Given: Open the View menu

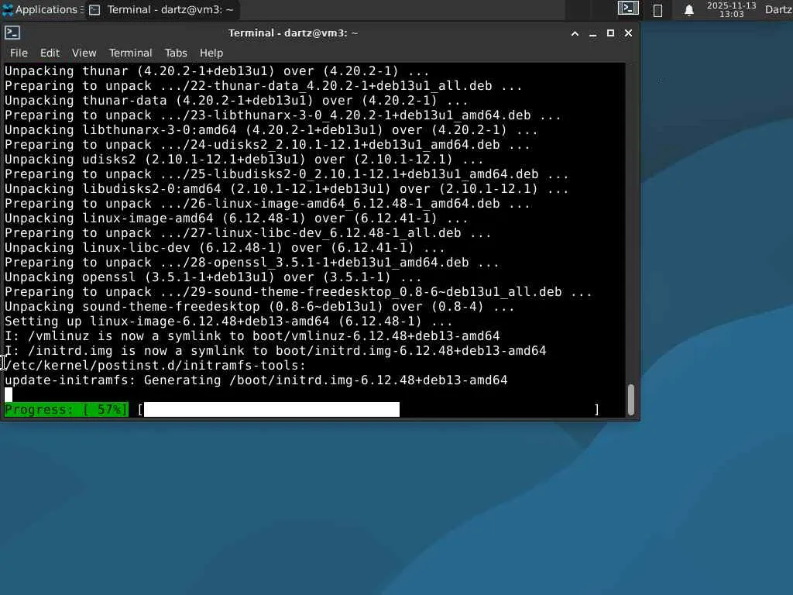Looking at the screenshot, I should [84, 53].
